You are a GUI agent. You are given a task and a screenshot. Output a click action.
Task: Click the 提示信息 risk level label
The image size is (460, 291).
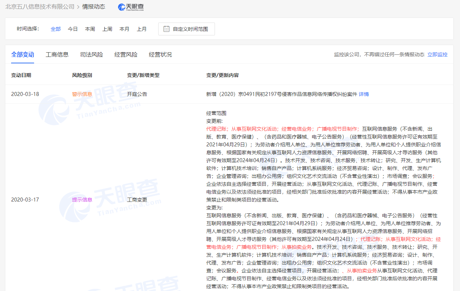(82, 200)
